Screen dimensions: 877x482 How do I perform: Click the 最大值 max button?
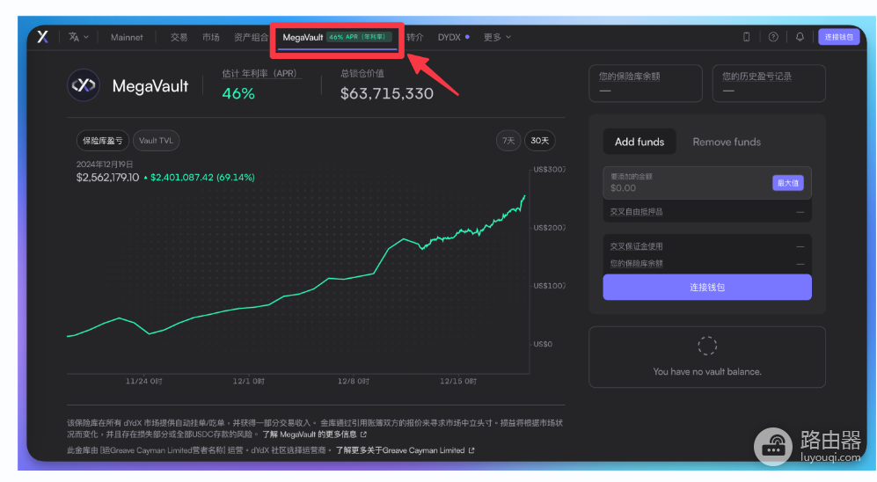point(787,183)
